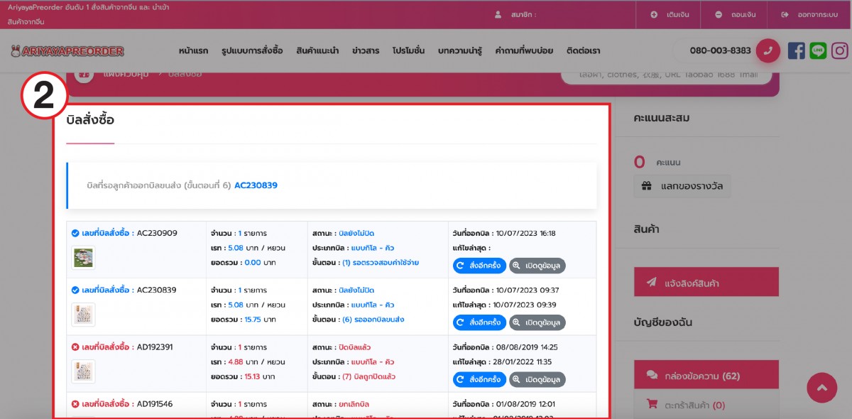This screenshot has height=419, width=852.
Task: Open แลกของรางวัล gift rewards button
Action: tap(682, 186)
